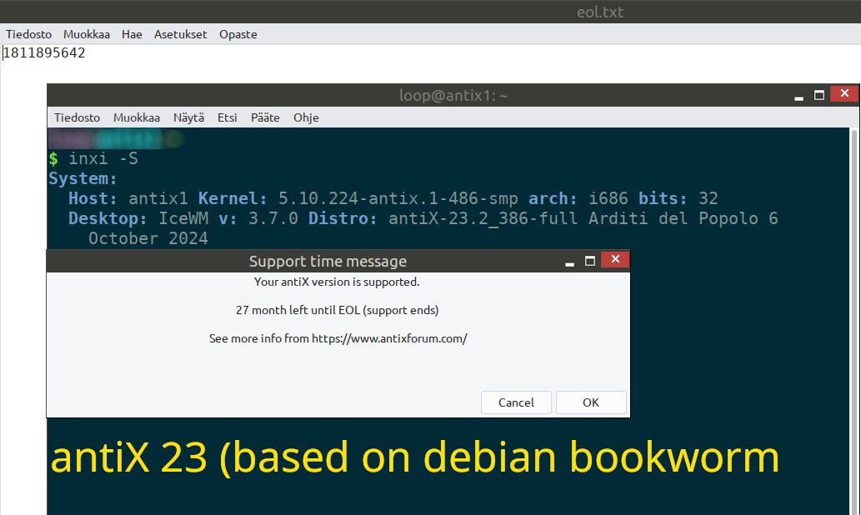Click the Kernel version text in terminal

click(x=398, y=198)
